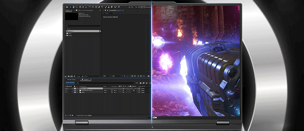Select the Pen tool

[x=99, y=7]
